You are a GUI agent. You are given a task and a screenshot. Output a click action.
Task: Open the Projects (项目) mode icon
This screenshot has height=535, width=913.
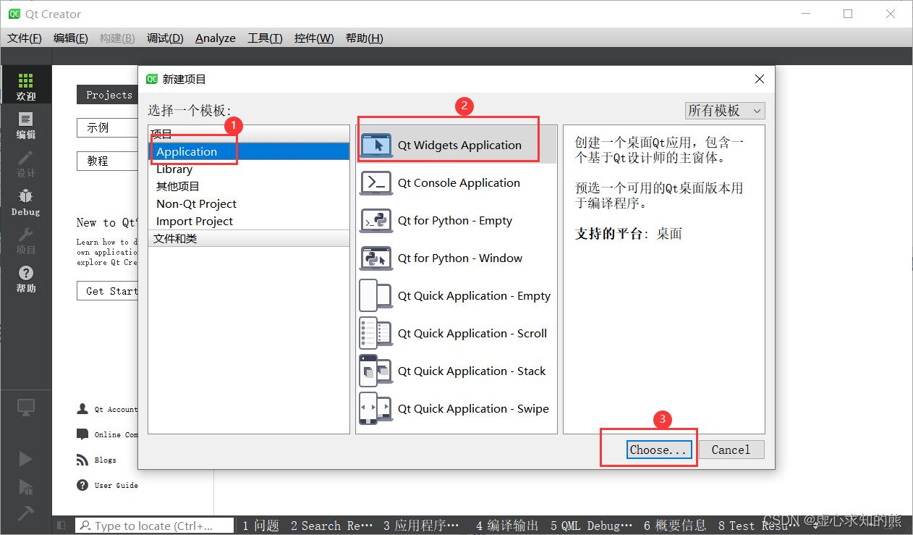26,240
